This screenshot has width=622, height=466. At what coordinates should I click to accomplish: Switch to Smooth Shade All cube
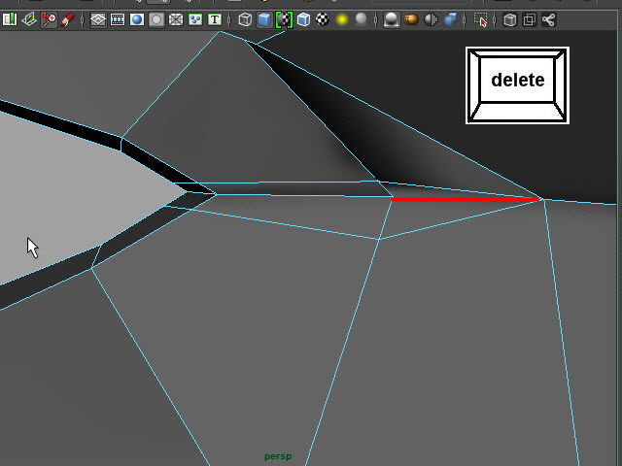pos(264,19)
